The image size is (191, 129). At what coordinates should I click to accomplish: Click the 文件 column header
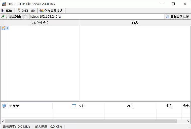[79, 106]
